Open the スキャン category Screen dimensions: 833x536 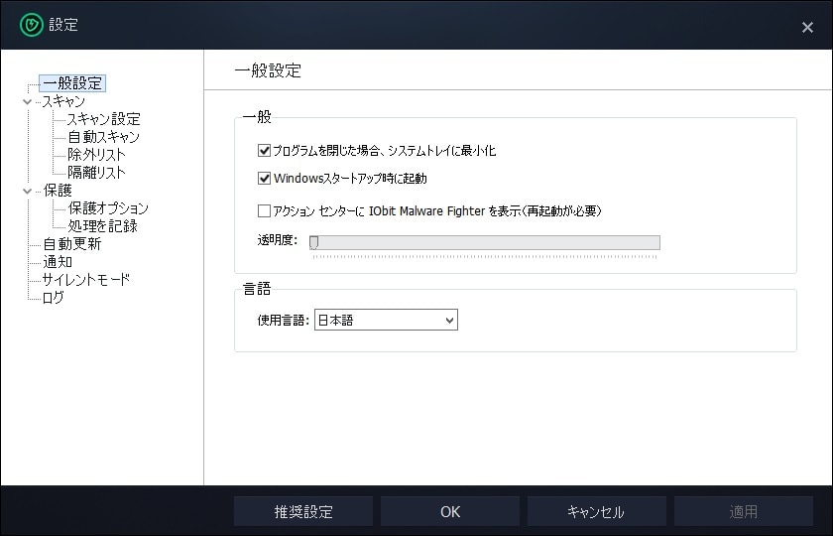[x=63, y=101]
